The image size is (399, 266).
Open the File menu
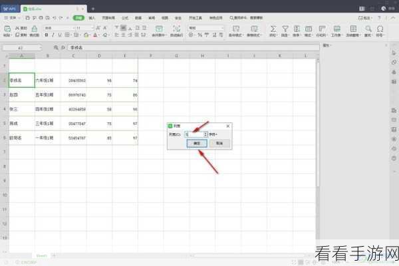11,18
